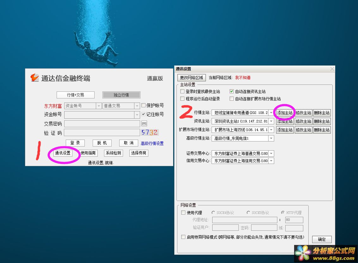Expand the 资金帐号 account number dropdown

(137, 115)
